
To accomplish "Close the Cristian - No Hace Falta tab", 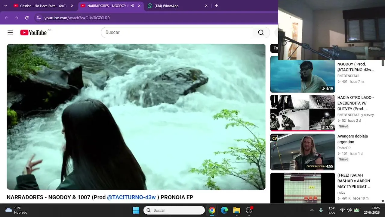I will tap(72, 6).
